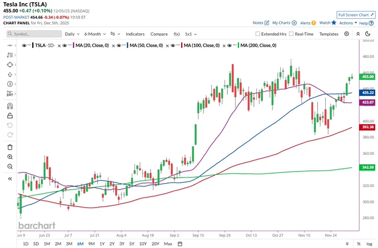Expand measurement tool options arrow
378x248 pixels.
[16, 94]
